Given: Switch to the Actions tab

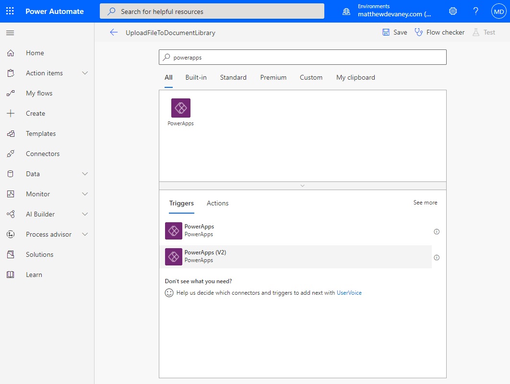Looking at the screenshot, I should click(218, 203).
